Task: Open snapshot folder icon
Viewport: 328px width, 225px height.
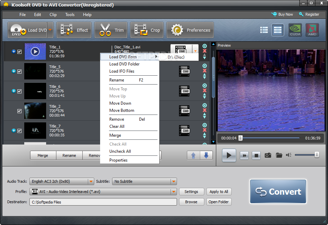Action: pyautogui.click(x=279, y=155)
